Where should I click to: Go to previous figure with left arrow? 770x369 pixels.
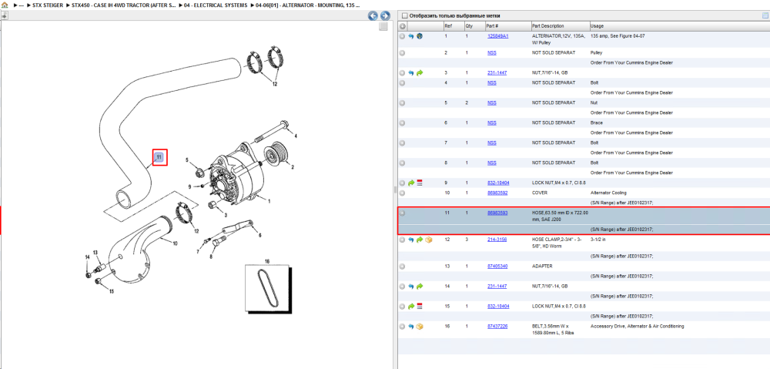[x=373, y=15]
